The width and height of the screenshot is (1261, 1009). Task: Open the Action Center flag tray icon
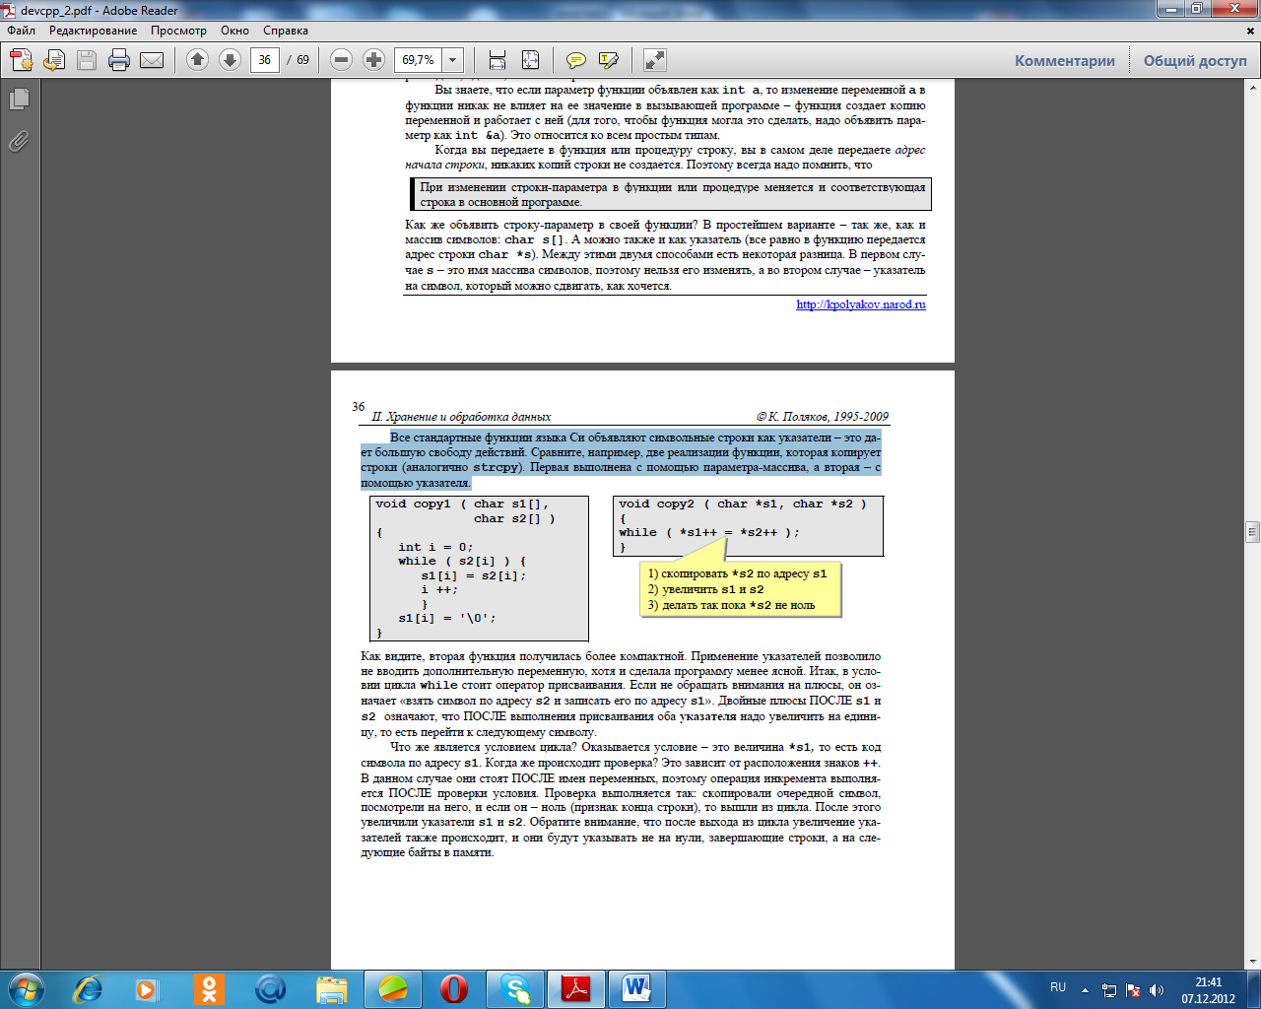[x=1133, y=989]
